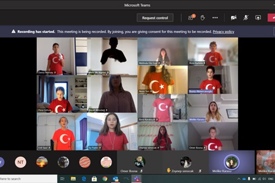The height and width of the screenshot is (183, 275).
Task: Unmute the microphone
Action: 246,18
